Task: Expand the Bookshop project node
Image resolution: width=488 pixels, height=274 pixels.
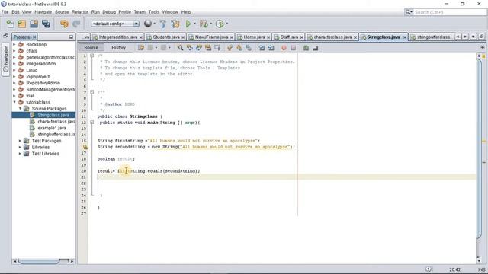Action: pyautogui.click(x=14, y=44)
